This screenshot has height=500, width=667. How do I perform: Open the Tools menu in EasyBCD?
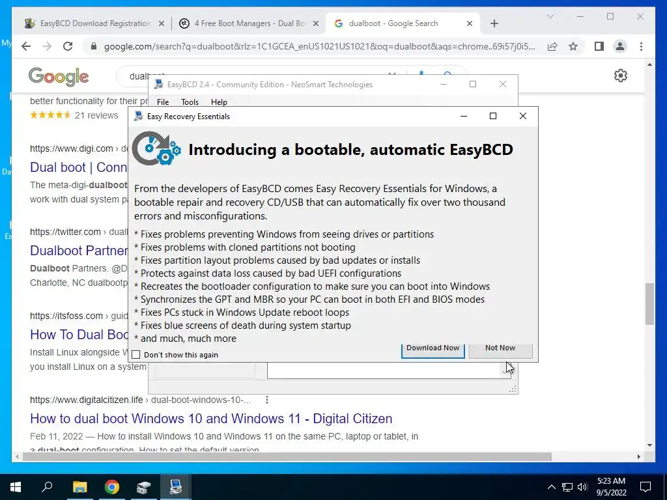(x=190, y=102)
